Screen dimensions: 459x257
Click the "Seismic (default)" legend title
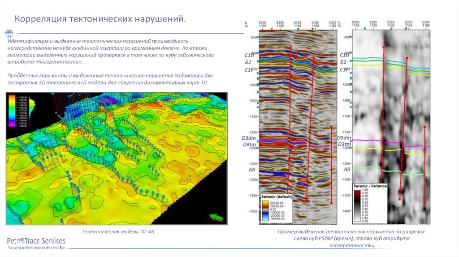pyautogui.click(x=276, y=197)
